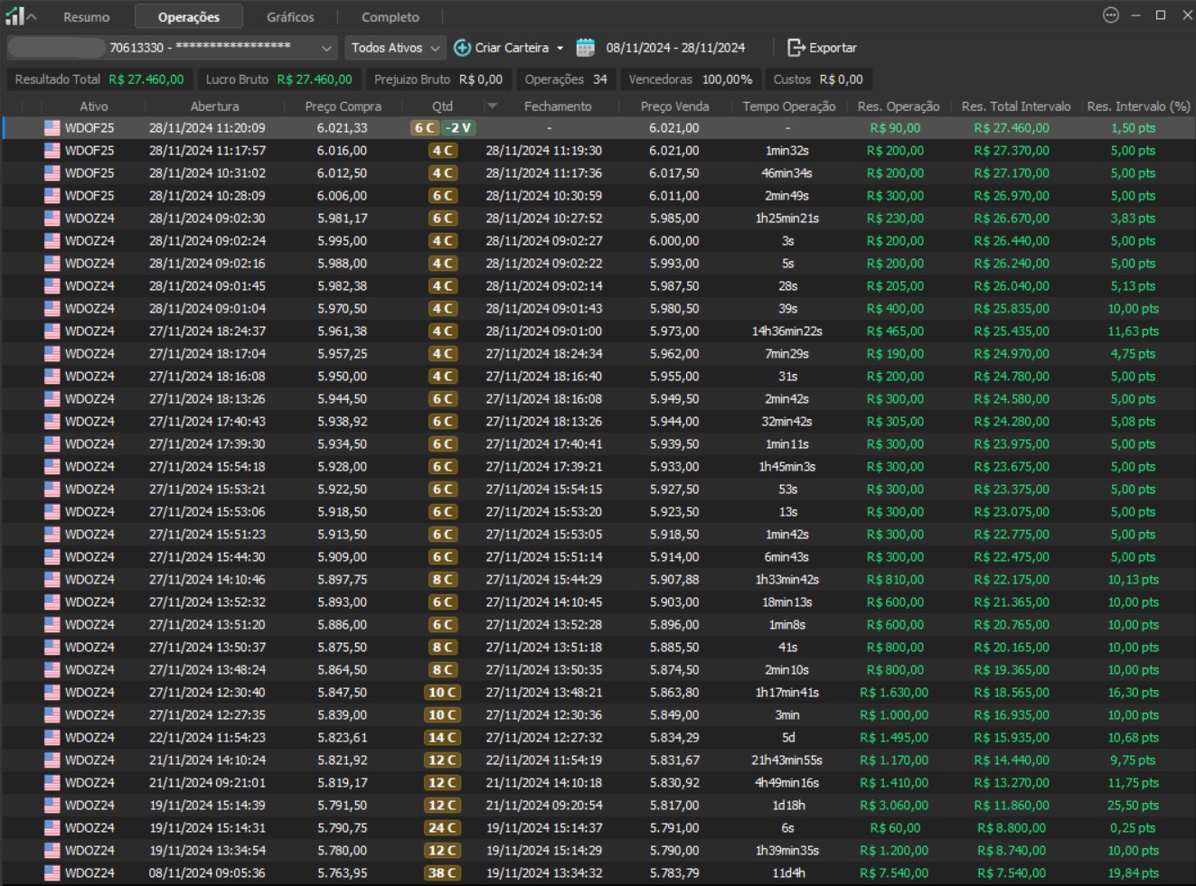Expand the Criar Carteira dropdown arrow
The height and width of the screenshot is (886, 1196).
(x=560, y=48)
